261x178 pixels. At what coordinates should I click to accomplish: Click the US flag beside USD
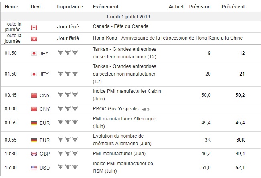(34, 168)
